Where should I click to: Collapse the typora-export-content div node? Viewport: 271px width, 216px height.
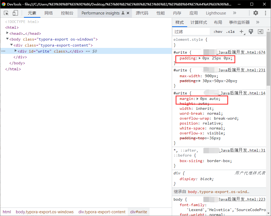point(12,45)
